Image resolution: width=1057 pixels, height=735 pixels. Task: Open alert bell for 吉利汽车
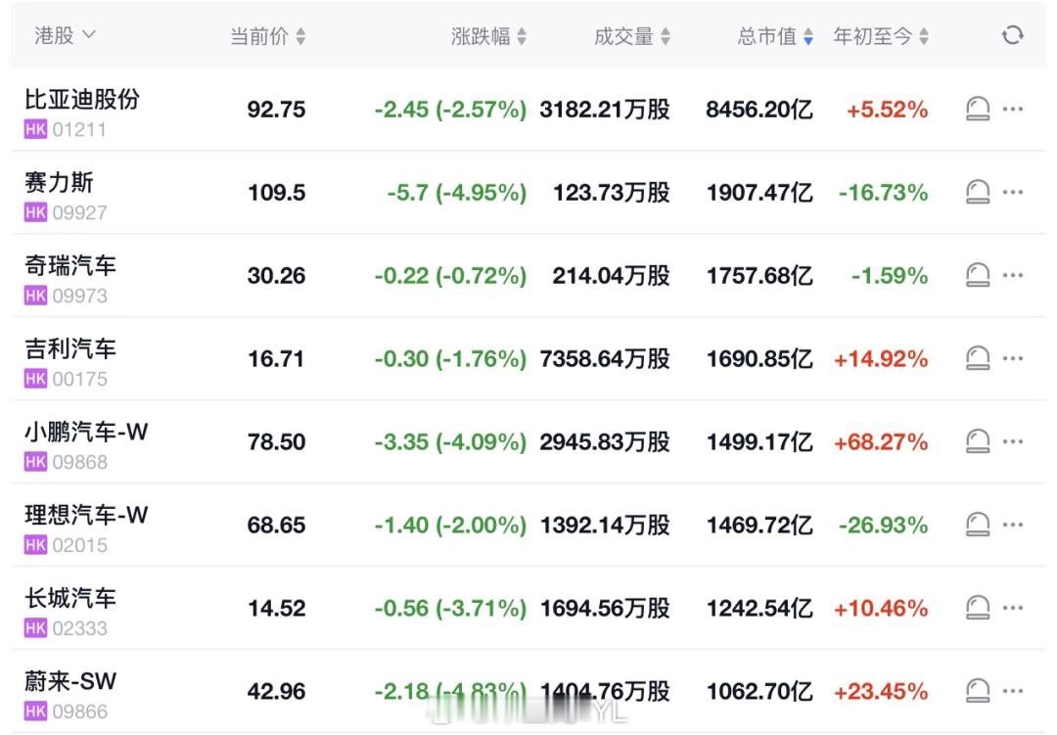[x=978, y=358]
